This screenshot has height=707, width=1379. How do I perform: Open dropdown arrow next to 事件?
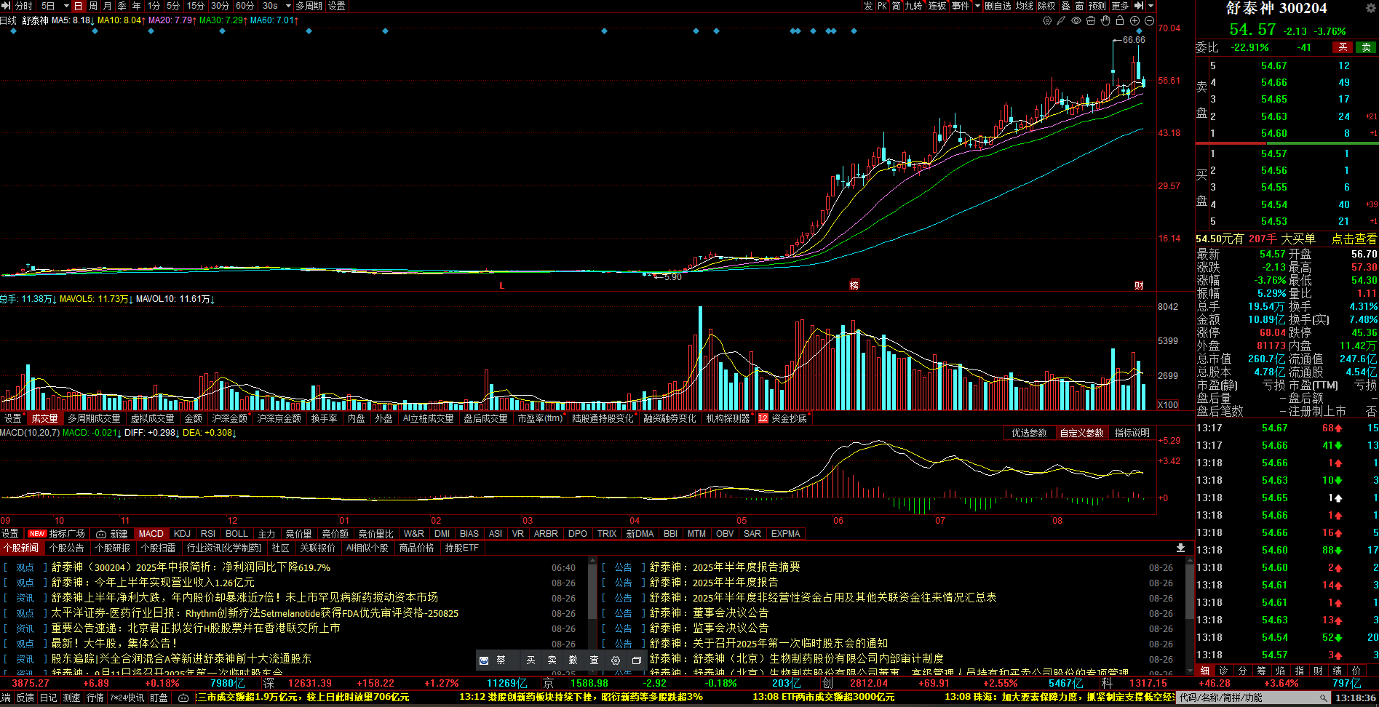point(977,6)
